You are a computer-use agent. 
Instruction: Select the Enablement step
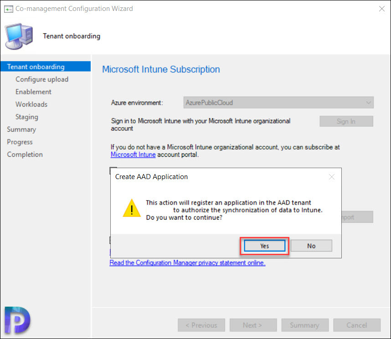[33, 92]
